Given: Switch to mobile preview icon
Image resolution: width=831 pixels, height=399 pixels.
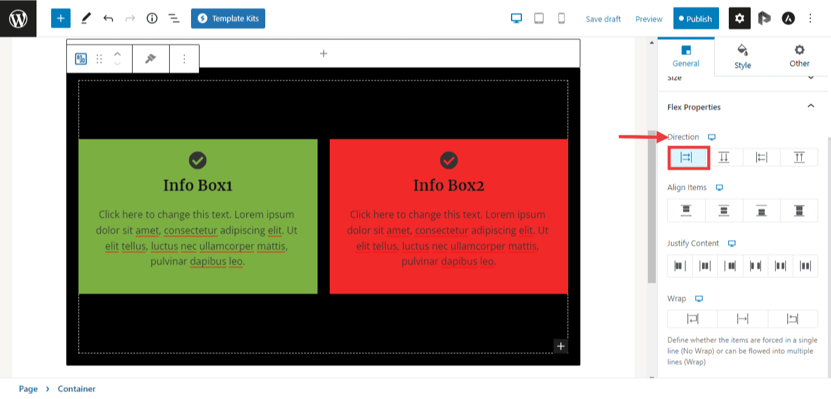Looking at the screenshot, I should [562, 18].
